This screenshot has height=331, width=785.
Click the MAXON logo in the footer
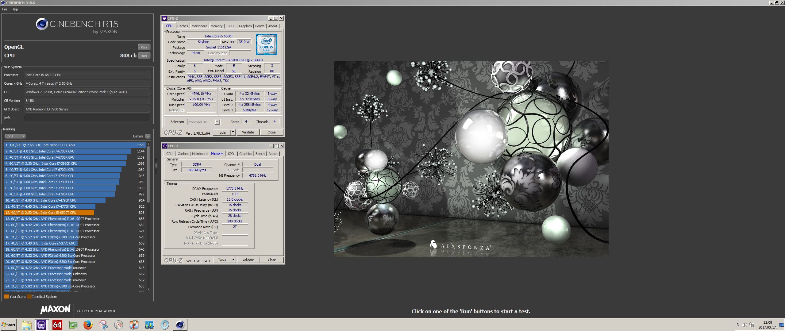coord(56,310)
